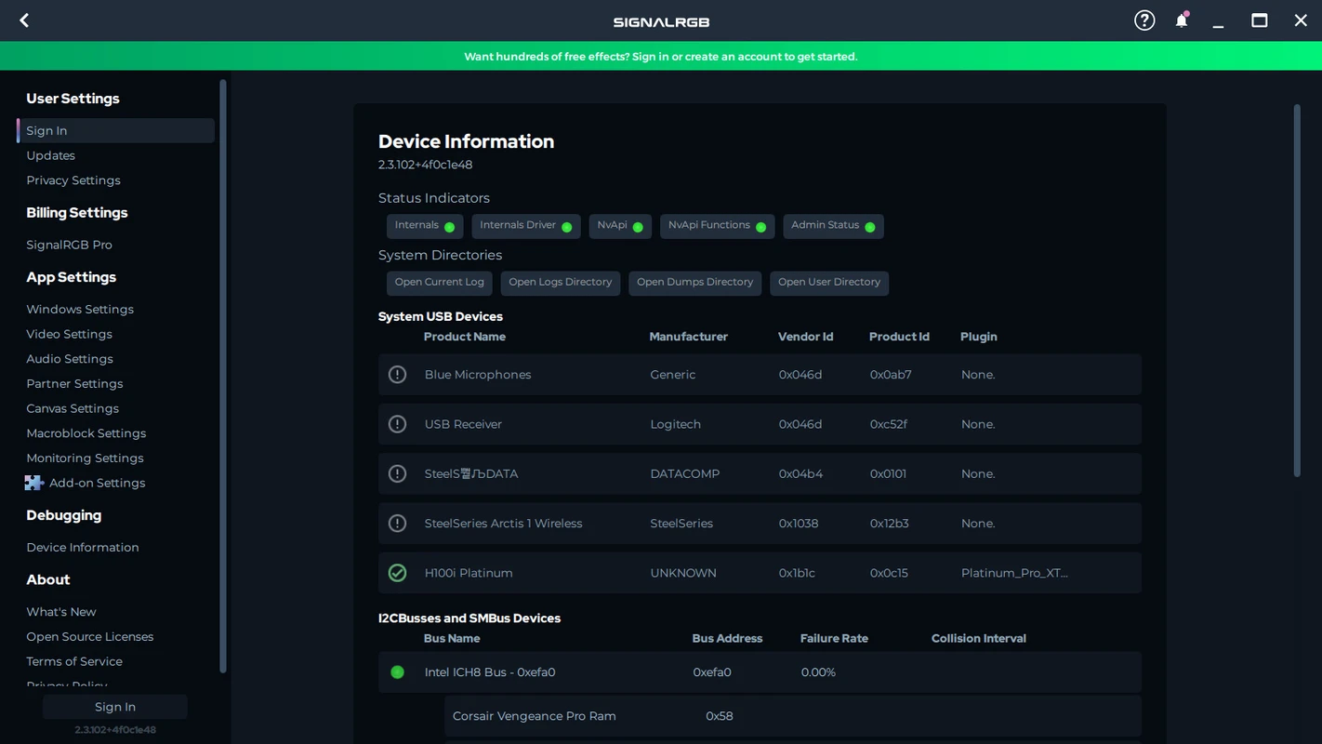1322x744 pixels.
Task: Click the main content vertical scrollbar
Action: point(1297,290)
